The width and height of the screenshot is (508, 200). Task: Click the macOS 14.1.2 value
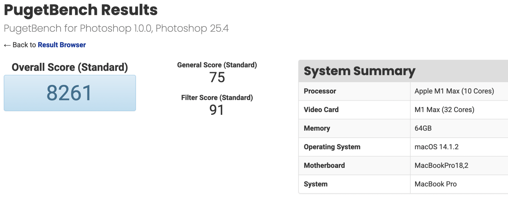(x=437, y=147)
